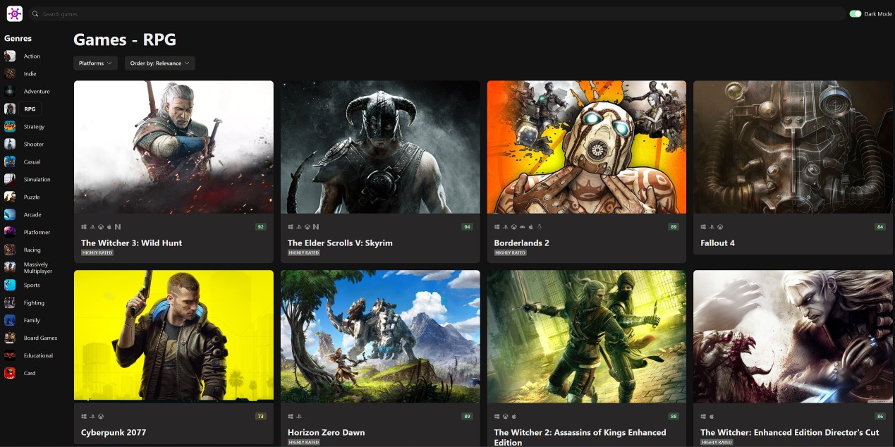Select the Indie genre label

point(30,74)
